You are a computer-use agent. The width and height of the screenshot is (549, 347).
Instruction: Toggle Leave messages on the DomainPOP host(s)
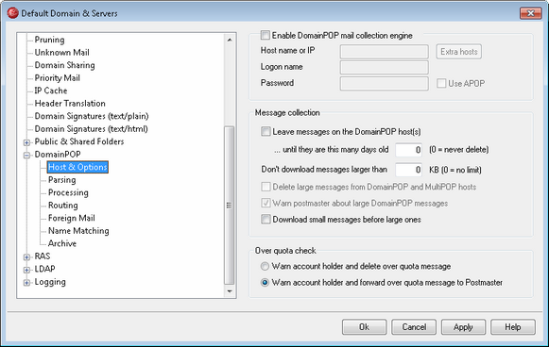point(266,131)
